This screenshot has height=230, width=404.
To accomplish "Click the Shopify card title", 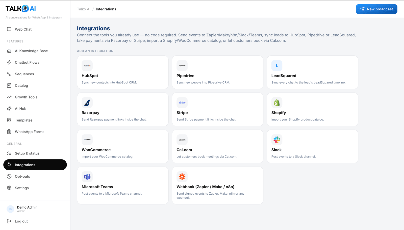I will click(279, 113).
